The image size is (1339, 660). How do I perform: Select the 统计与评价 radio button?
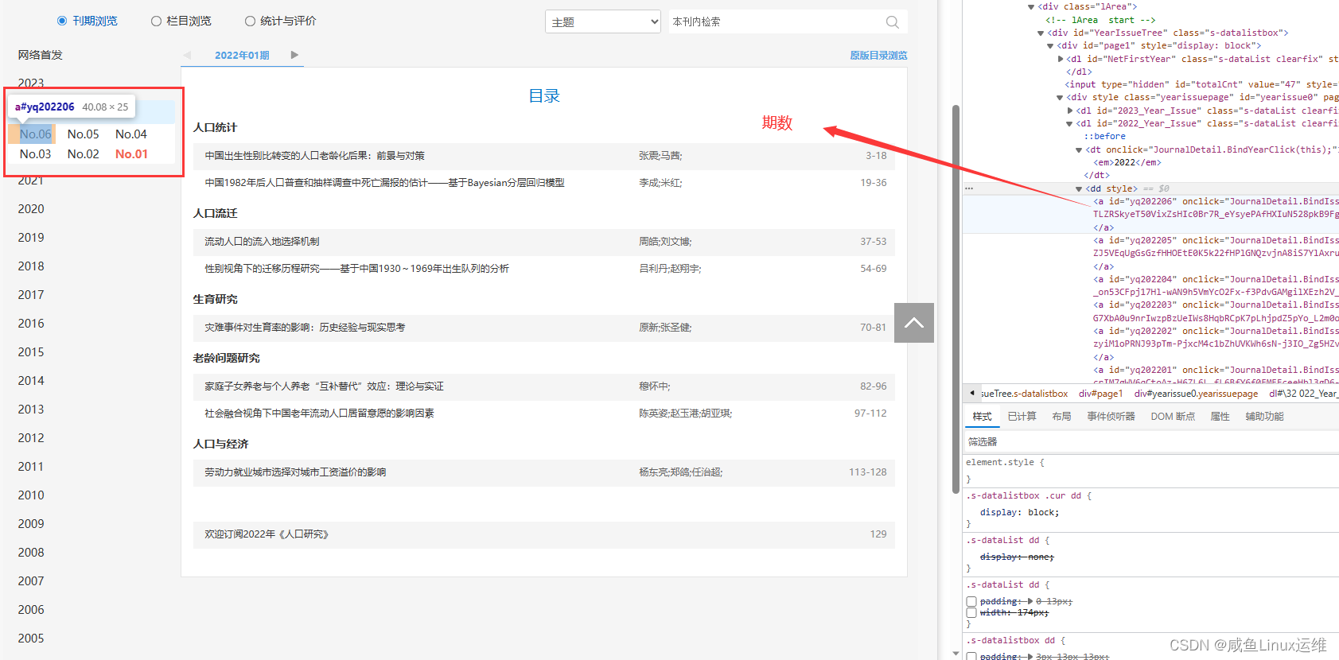click(x=250, y=21)
